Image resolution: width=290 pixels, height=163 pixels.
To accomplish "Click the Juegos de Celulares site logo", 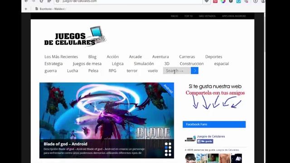I will point(75,36).
